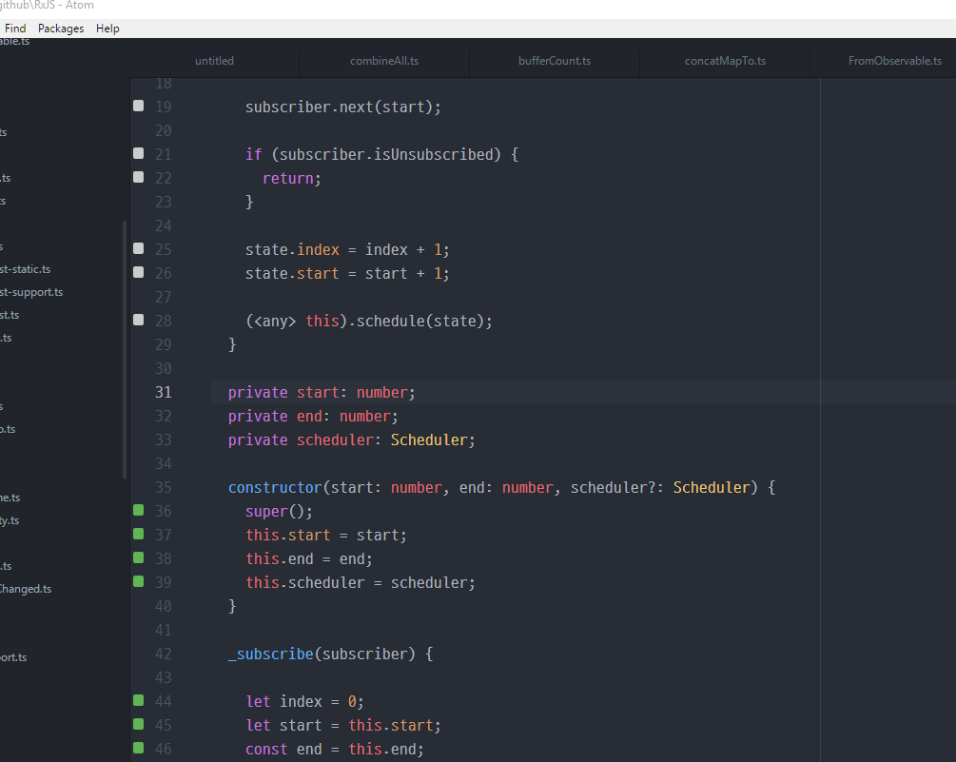956x762 pixels.
Task: Click 'this.end = end;' on line 38
Action: (309, 559)
